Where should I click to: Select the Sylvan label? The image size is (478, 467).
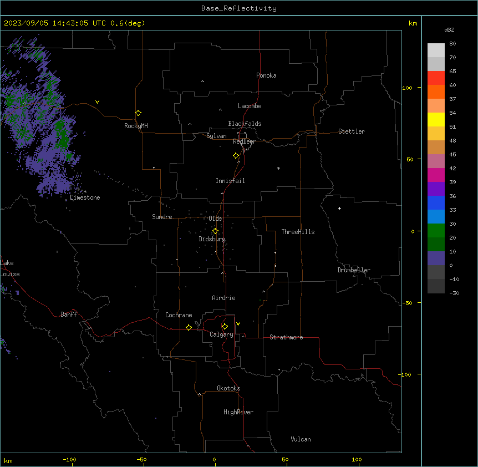pyautogui.click(x=216, y=136)
